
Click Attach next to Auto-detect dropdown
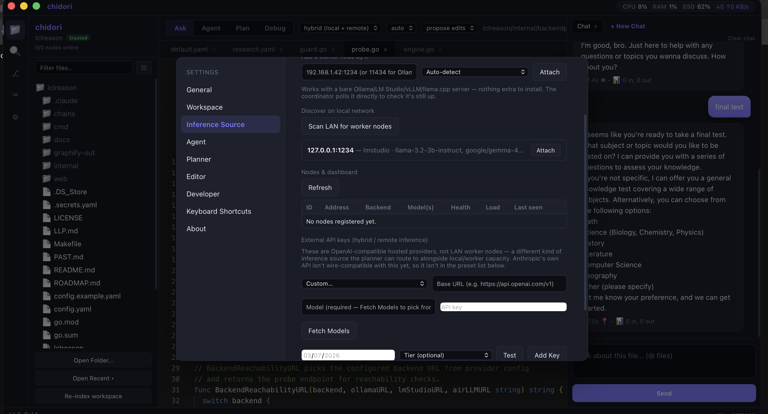[x=550, y=72]
